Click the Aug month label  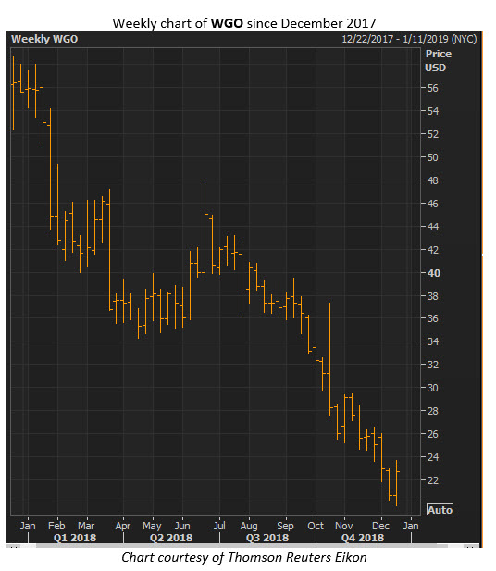point(249,527)
